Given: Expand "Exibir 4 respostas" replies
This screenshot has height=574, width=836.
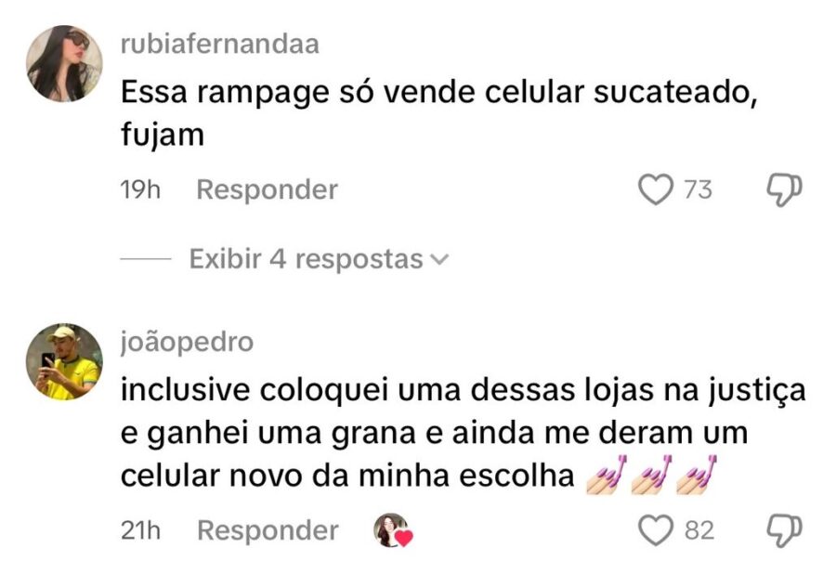Looking at the screenshot, I should tap(306, 259).
